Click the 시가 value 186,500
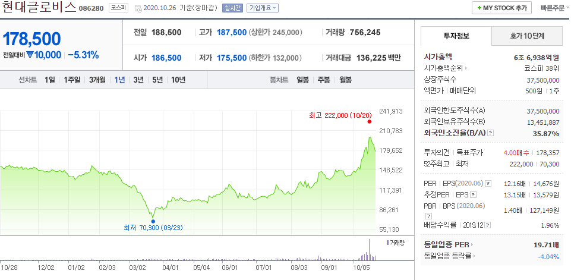 click(166, 58)
